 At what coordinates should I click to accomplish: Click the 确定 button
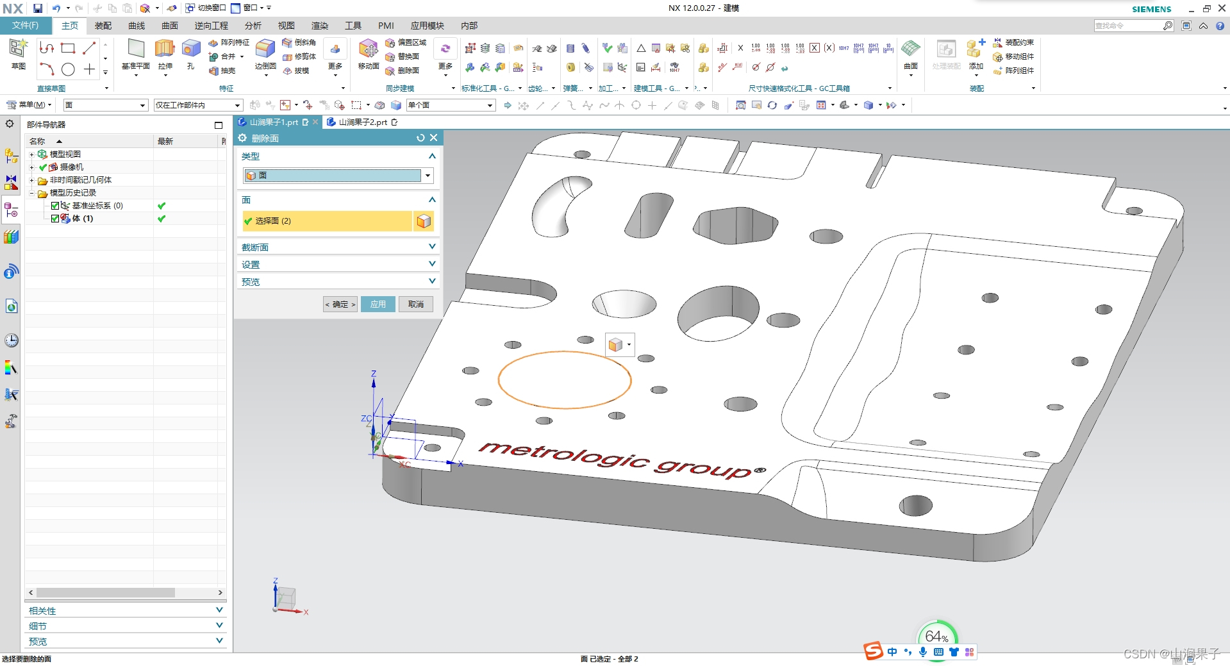click(340, 304)
